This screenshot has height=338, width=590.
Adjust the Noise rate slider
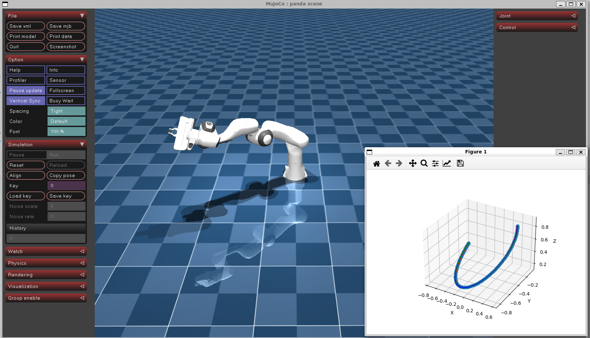66,216
